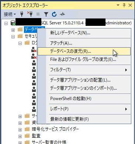Image resolution: width=135 pixels, height=144 pixels.
Task: Expand the 暗号化サービス プロバイダー node
Action: (x=20, y=130)
